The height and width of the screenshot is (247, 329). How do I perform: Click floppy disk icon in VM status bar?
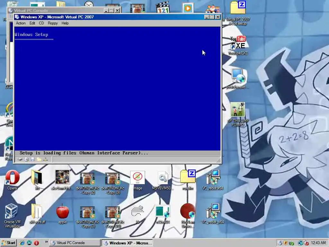pos(32,160)
